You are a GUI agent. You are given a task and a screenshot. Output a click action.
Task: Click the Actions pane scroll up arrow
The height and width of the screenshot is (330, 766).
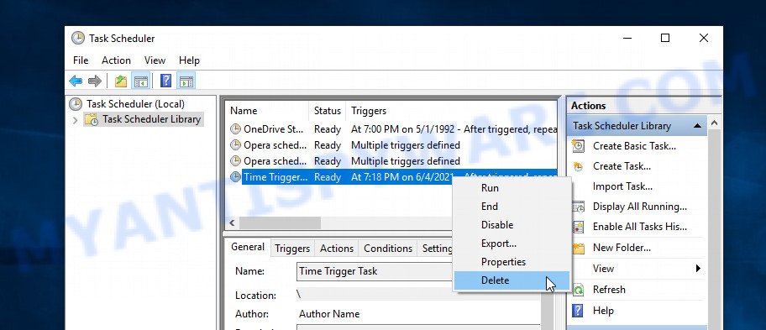(x=714, y=123)
